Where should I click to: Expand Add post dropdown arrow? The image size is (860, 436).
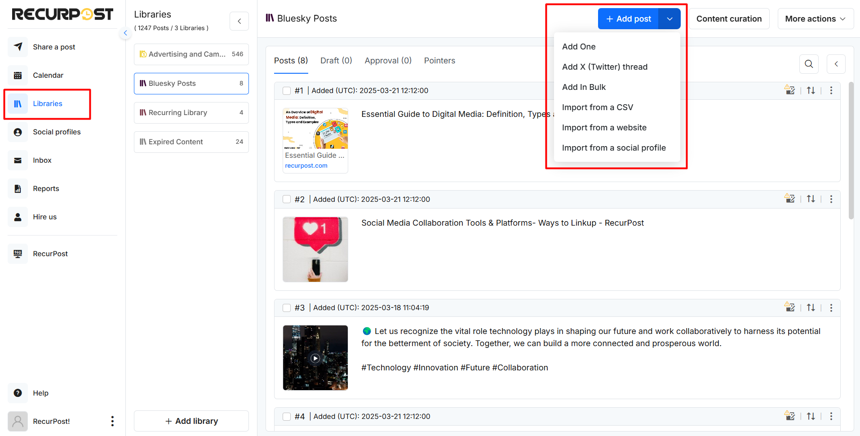[669, 19]
